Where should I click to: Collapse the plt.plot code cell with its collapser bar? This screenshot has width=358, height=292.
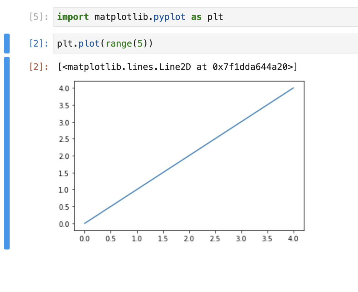pyautogui.click(x=6, y=43)
